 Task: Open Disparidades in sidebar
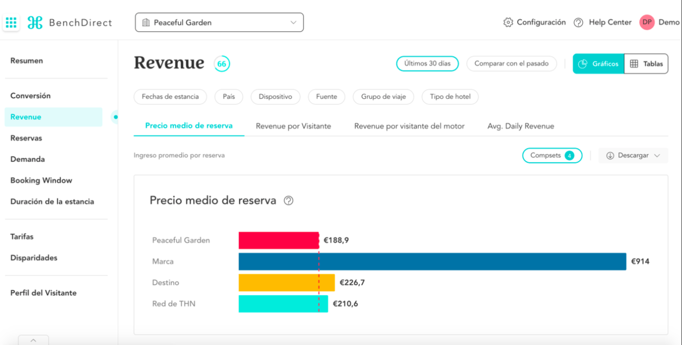34,258
